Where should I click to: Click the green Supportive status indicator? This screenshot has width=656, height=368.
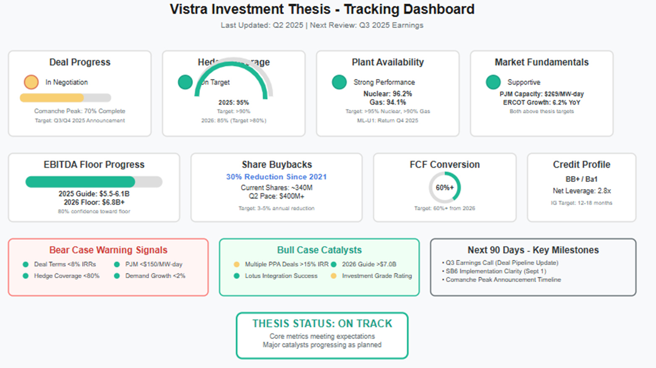coord(493,82)
